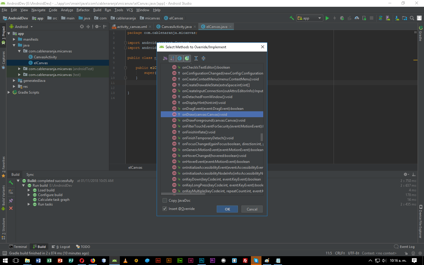Screen dimensions: 424x265
Task: Click collapse all icon in Project panel header
Action: (88, 26)
